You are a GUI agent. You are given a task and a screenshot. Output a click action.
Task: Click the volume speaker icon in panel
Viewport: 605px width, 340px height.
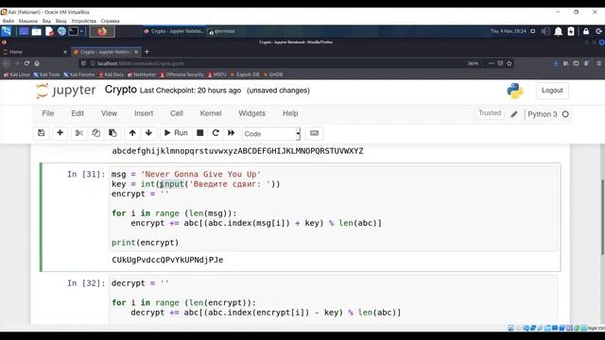pos(545,31)
